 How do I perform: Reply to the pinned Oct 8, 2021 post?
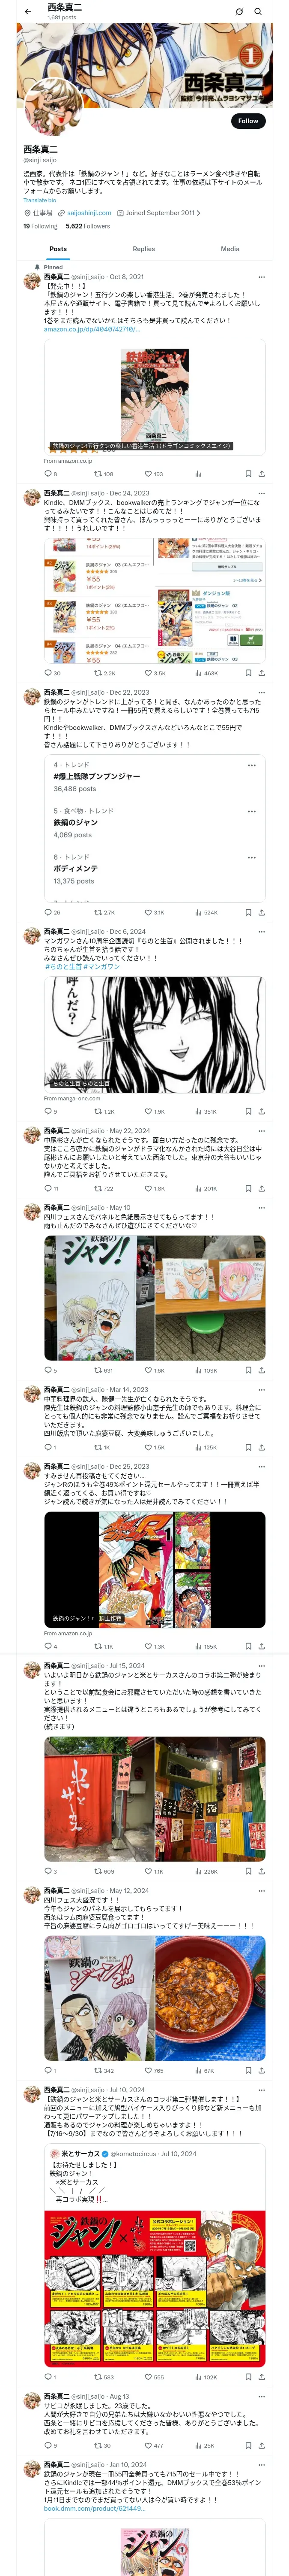point(48,474)
